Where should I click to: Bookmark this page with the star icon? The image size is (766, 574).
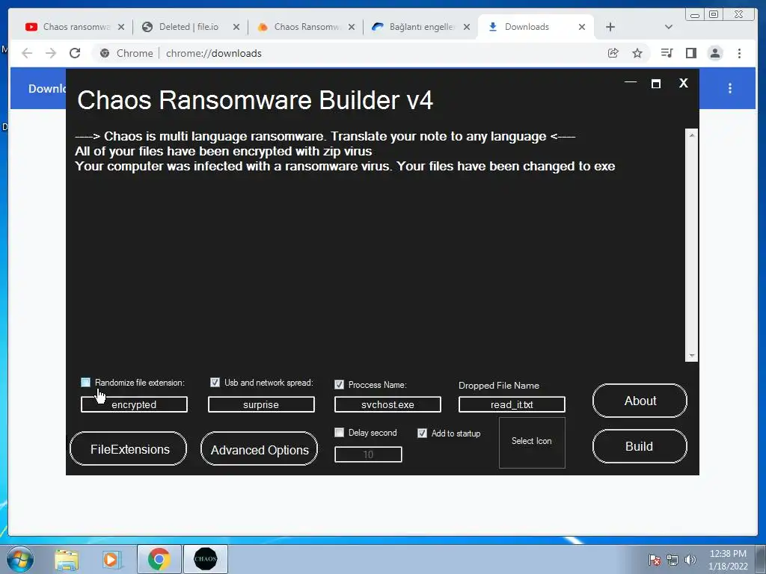pos(637,53)
